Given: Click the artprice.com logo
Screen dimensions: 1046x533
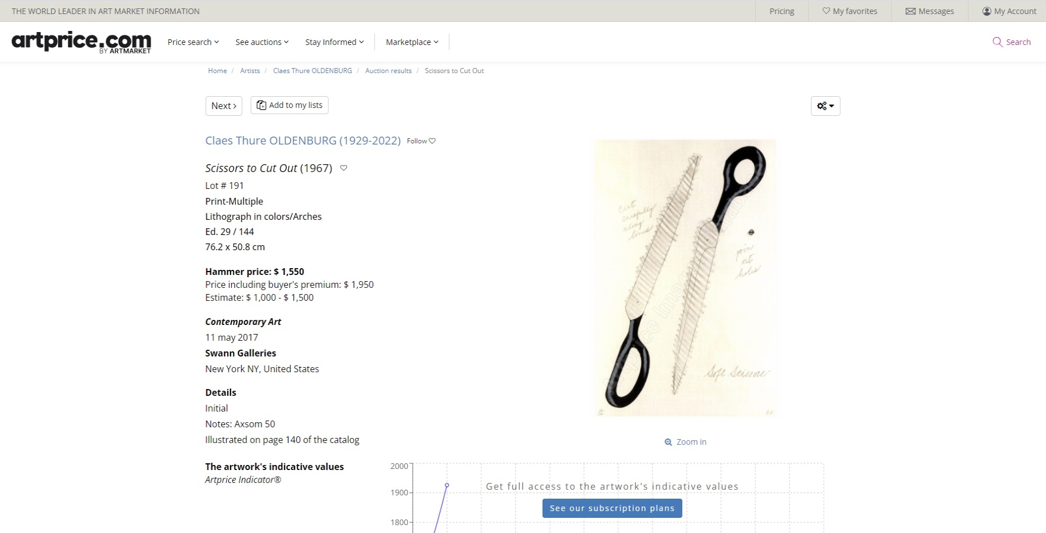Looking at the screenshot, I should tap(81, 42).
